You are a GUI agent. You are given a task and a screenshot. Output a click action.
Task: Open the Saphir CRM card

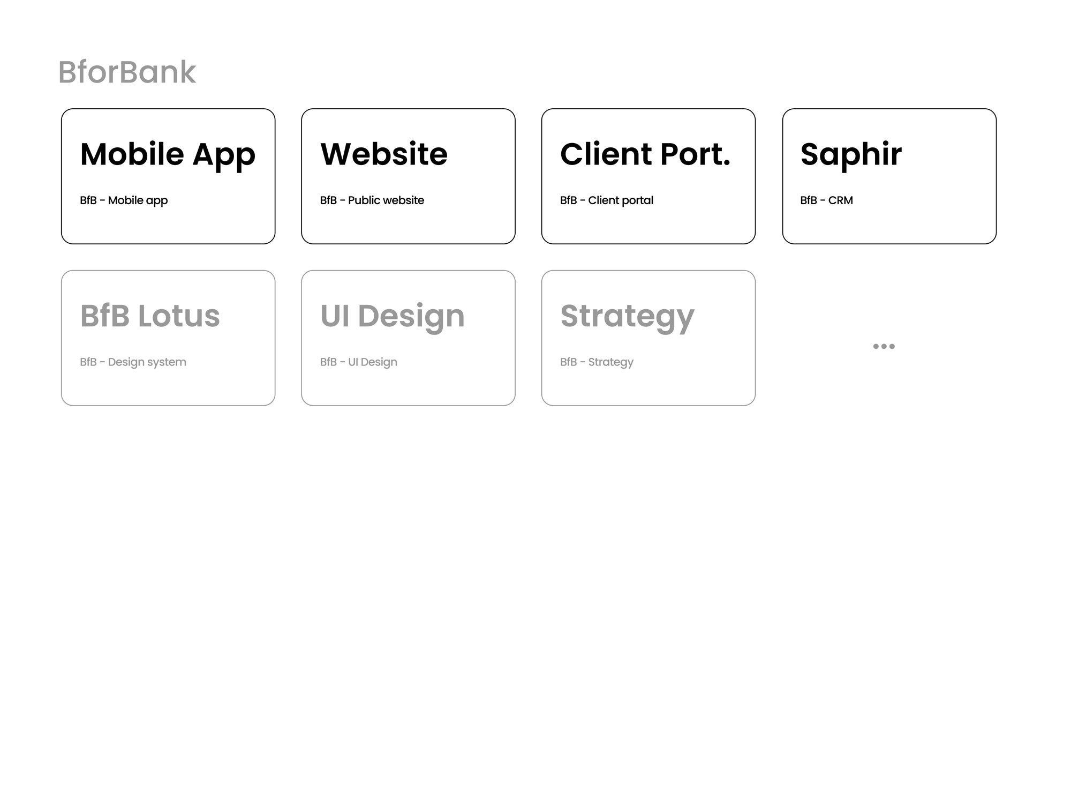(x=889, y=176)
